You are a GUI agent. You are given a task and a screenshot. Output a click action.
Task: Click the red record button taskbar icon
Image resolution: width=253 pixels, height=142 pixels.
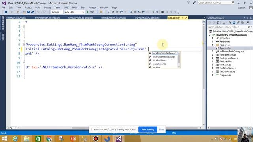(96, 139)
